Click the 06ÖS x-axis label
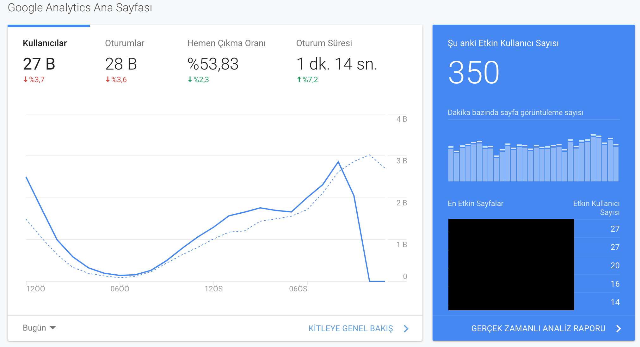The height and width of the screenshot is (347, 640). [x=298, y=289]
